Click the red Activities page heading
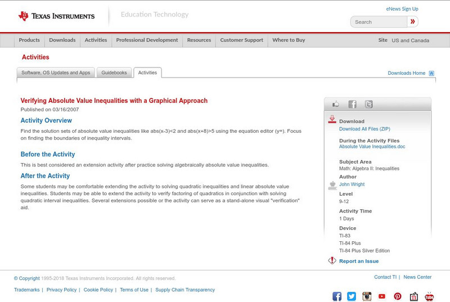The image size is (450, 302). pos(35,57)
